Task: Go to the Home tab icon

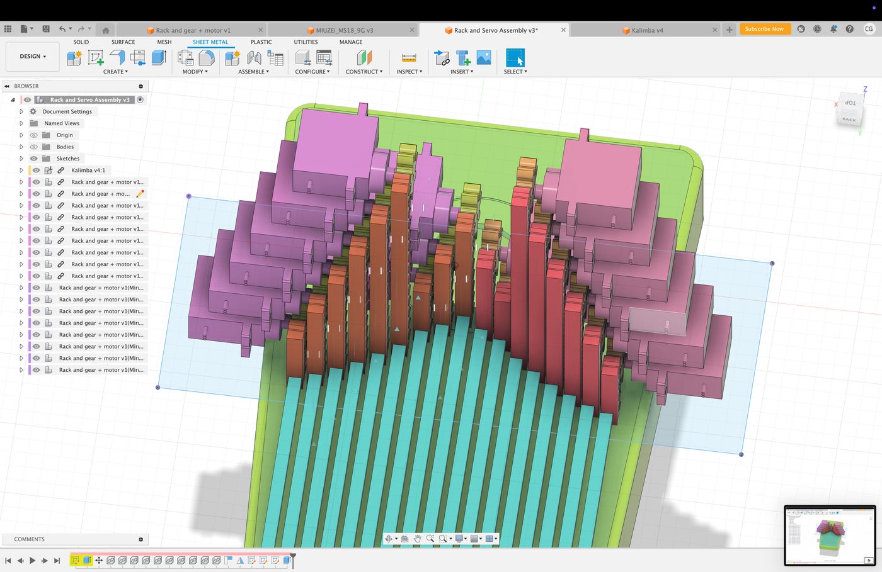Action: pyautogui.click(x=106, y=30)
